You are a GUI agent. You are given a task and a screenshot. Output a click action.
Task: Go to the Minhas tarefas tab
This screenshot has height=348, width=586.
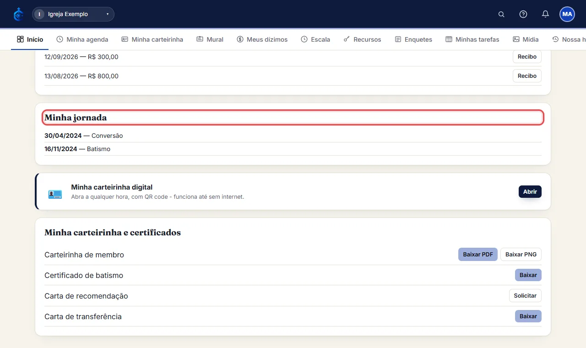(472, 39)
